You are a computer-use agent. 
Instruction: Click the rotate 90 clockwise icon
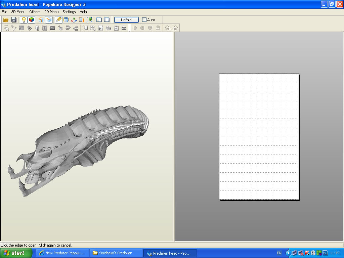coord(175,28)
